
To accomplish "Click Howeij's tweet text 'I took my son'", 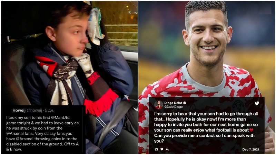I will tap(42, 133).
